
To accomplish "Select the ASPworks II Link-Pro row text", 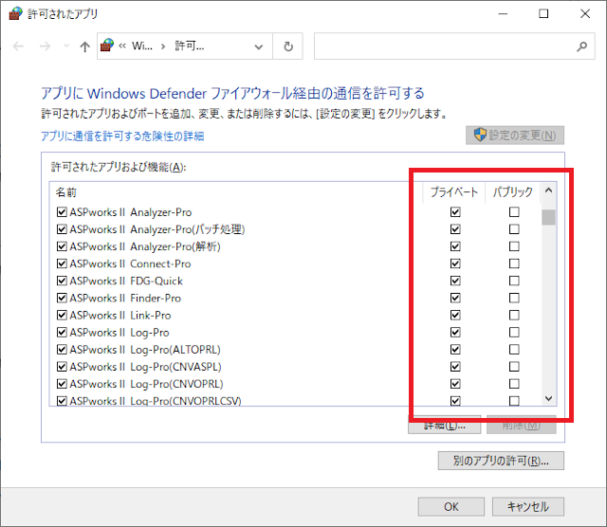I will (x=120, y=316).
